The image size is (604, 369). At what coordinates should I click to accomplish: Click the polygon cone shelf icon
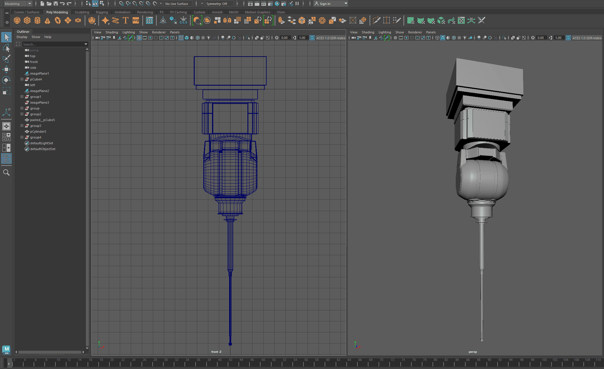click(x=47, y=21)
